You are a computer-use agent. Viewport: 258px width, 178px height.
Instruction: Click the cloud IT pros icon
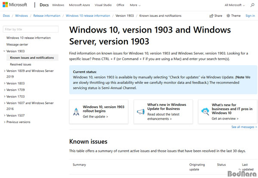(x=205, y=112)
